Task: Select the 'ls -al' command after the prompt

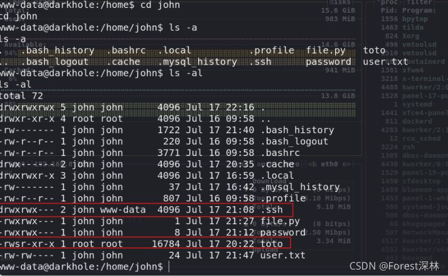Action: [x=186, y=73]
